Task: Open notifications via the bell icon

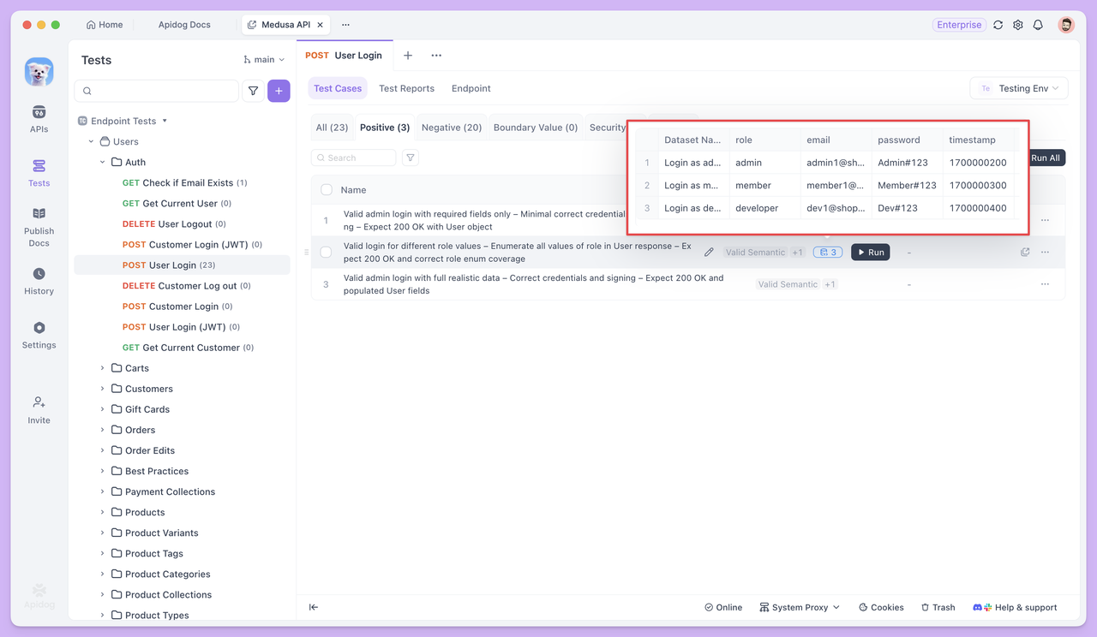Action: 1037,25
